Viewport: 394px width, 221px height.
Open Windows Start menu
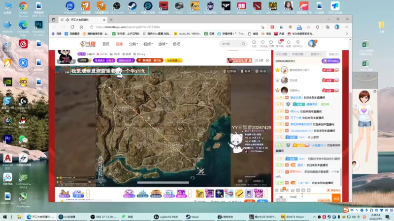tap(4, 217)
